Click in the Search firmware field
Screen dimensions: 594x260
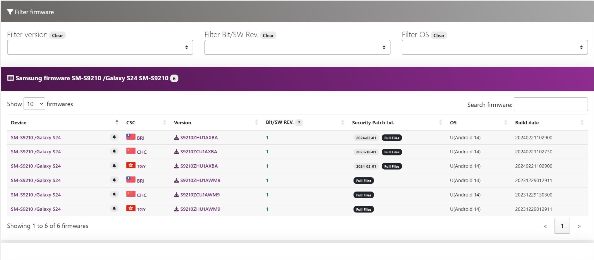pyautogui.click(x=550, y=104)
